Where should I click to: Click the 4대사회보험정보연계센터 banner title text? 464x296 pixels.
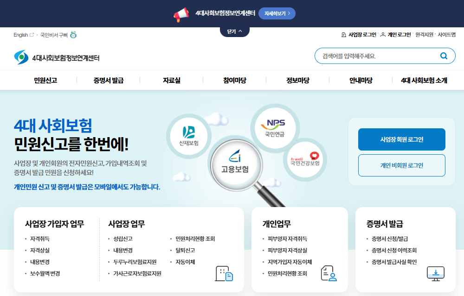click(x=225, y=13)
